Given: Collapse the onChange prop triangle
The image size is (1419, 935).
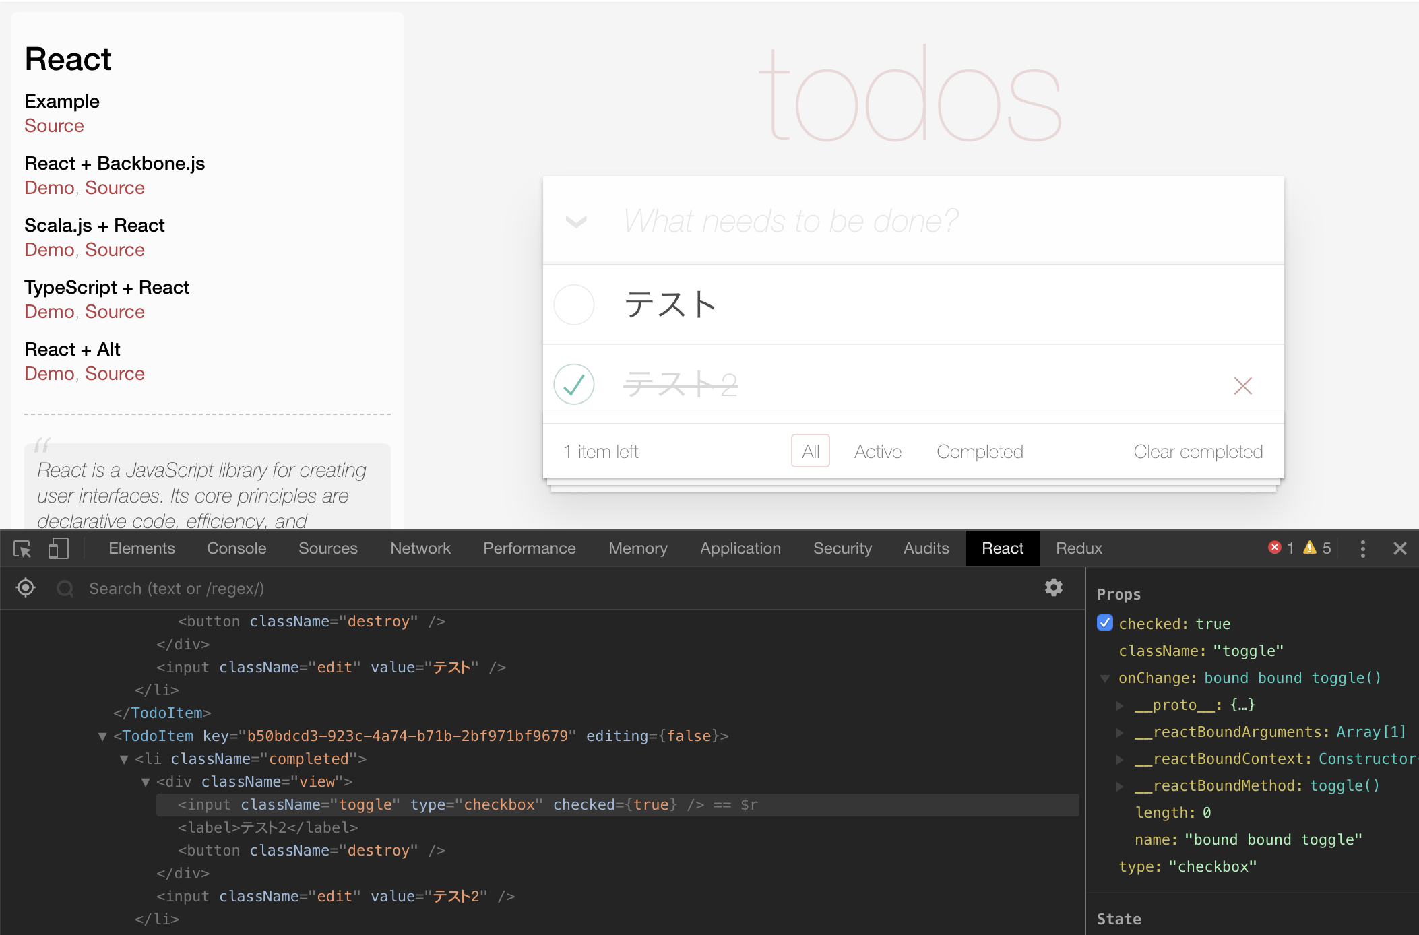Looking at the screenshot, I should point(1105,678).
